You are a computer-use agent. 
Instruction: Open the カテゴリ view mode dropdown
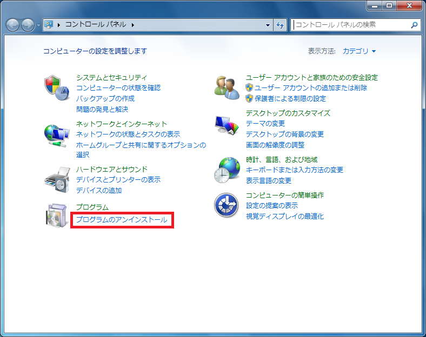359,51
